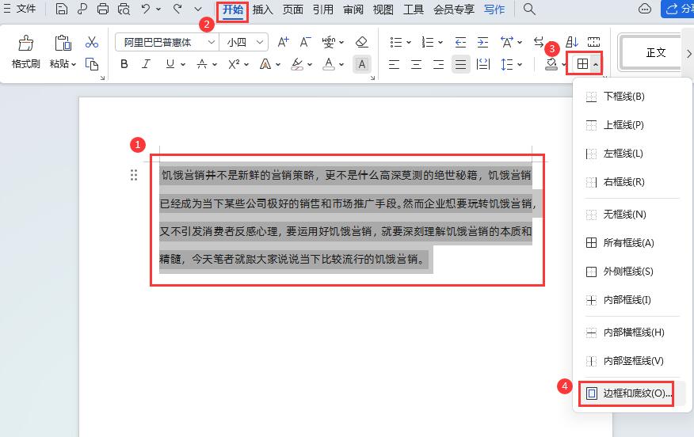The width and height of the screenshot is (694, 437).
Task: Select Justify alignment button
Action: (461, 65)
